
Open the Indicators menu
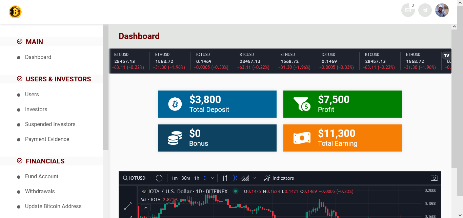coord(279,178)
